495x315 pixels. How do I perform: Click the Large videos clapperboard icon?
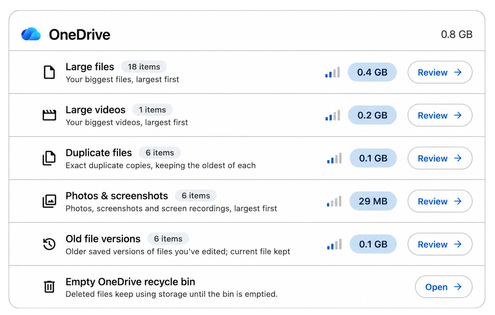click(x=49, y=115)
